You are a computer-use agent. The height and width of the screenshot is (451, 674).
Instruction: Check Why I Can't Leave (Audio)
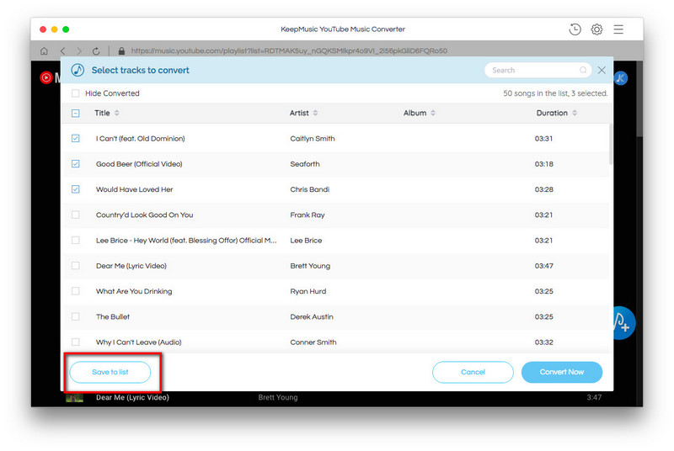pos(76,342)
